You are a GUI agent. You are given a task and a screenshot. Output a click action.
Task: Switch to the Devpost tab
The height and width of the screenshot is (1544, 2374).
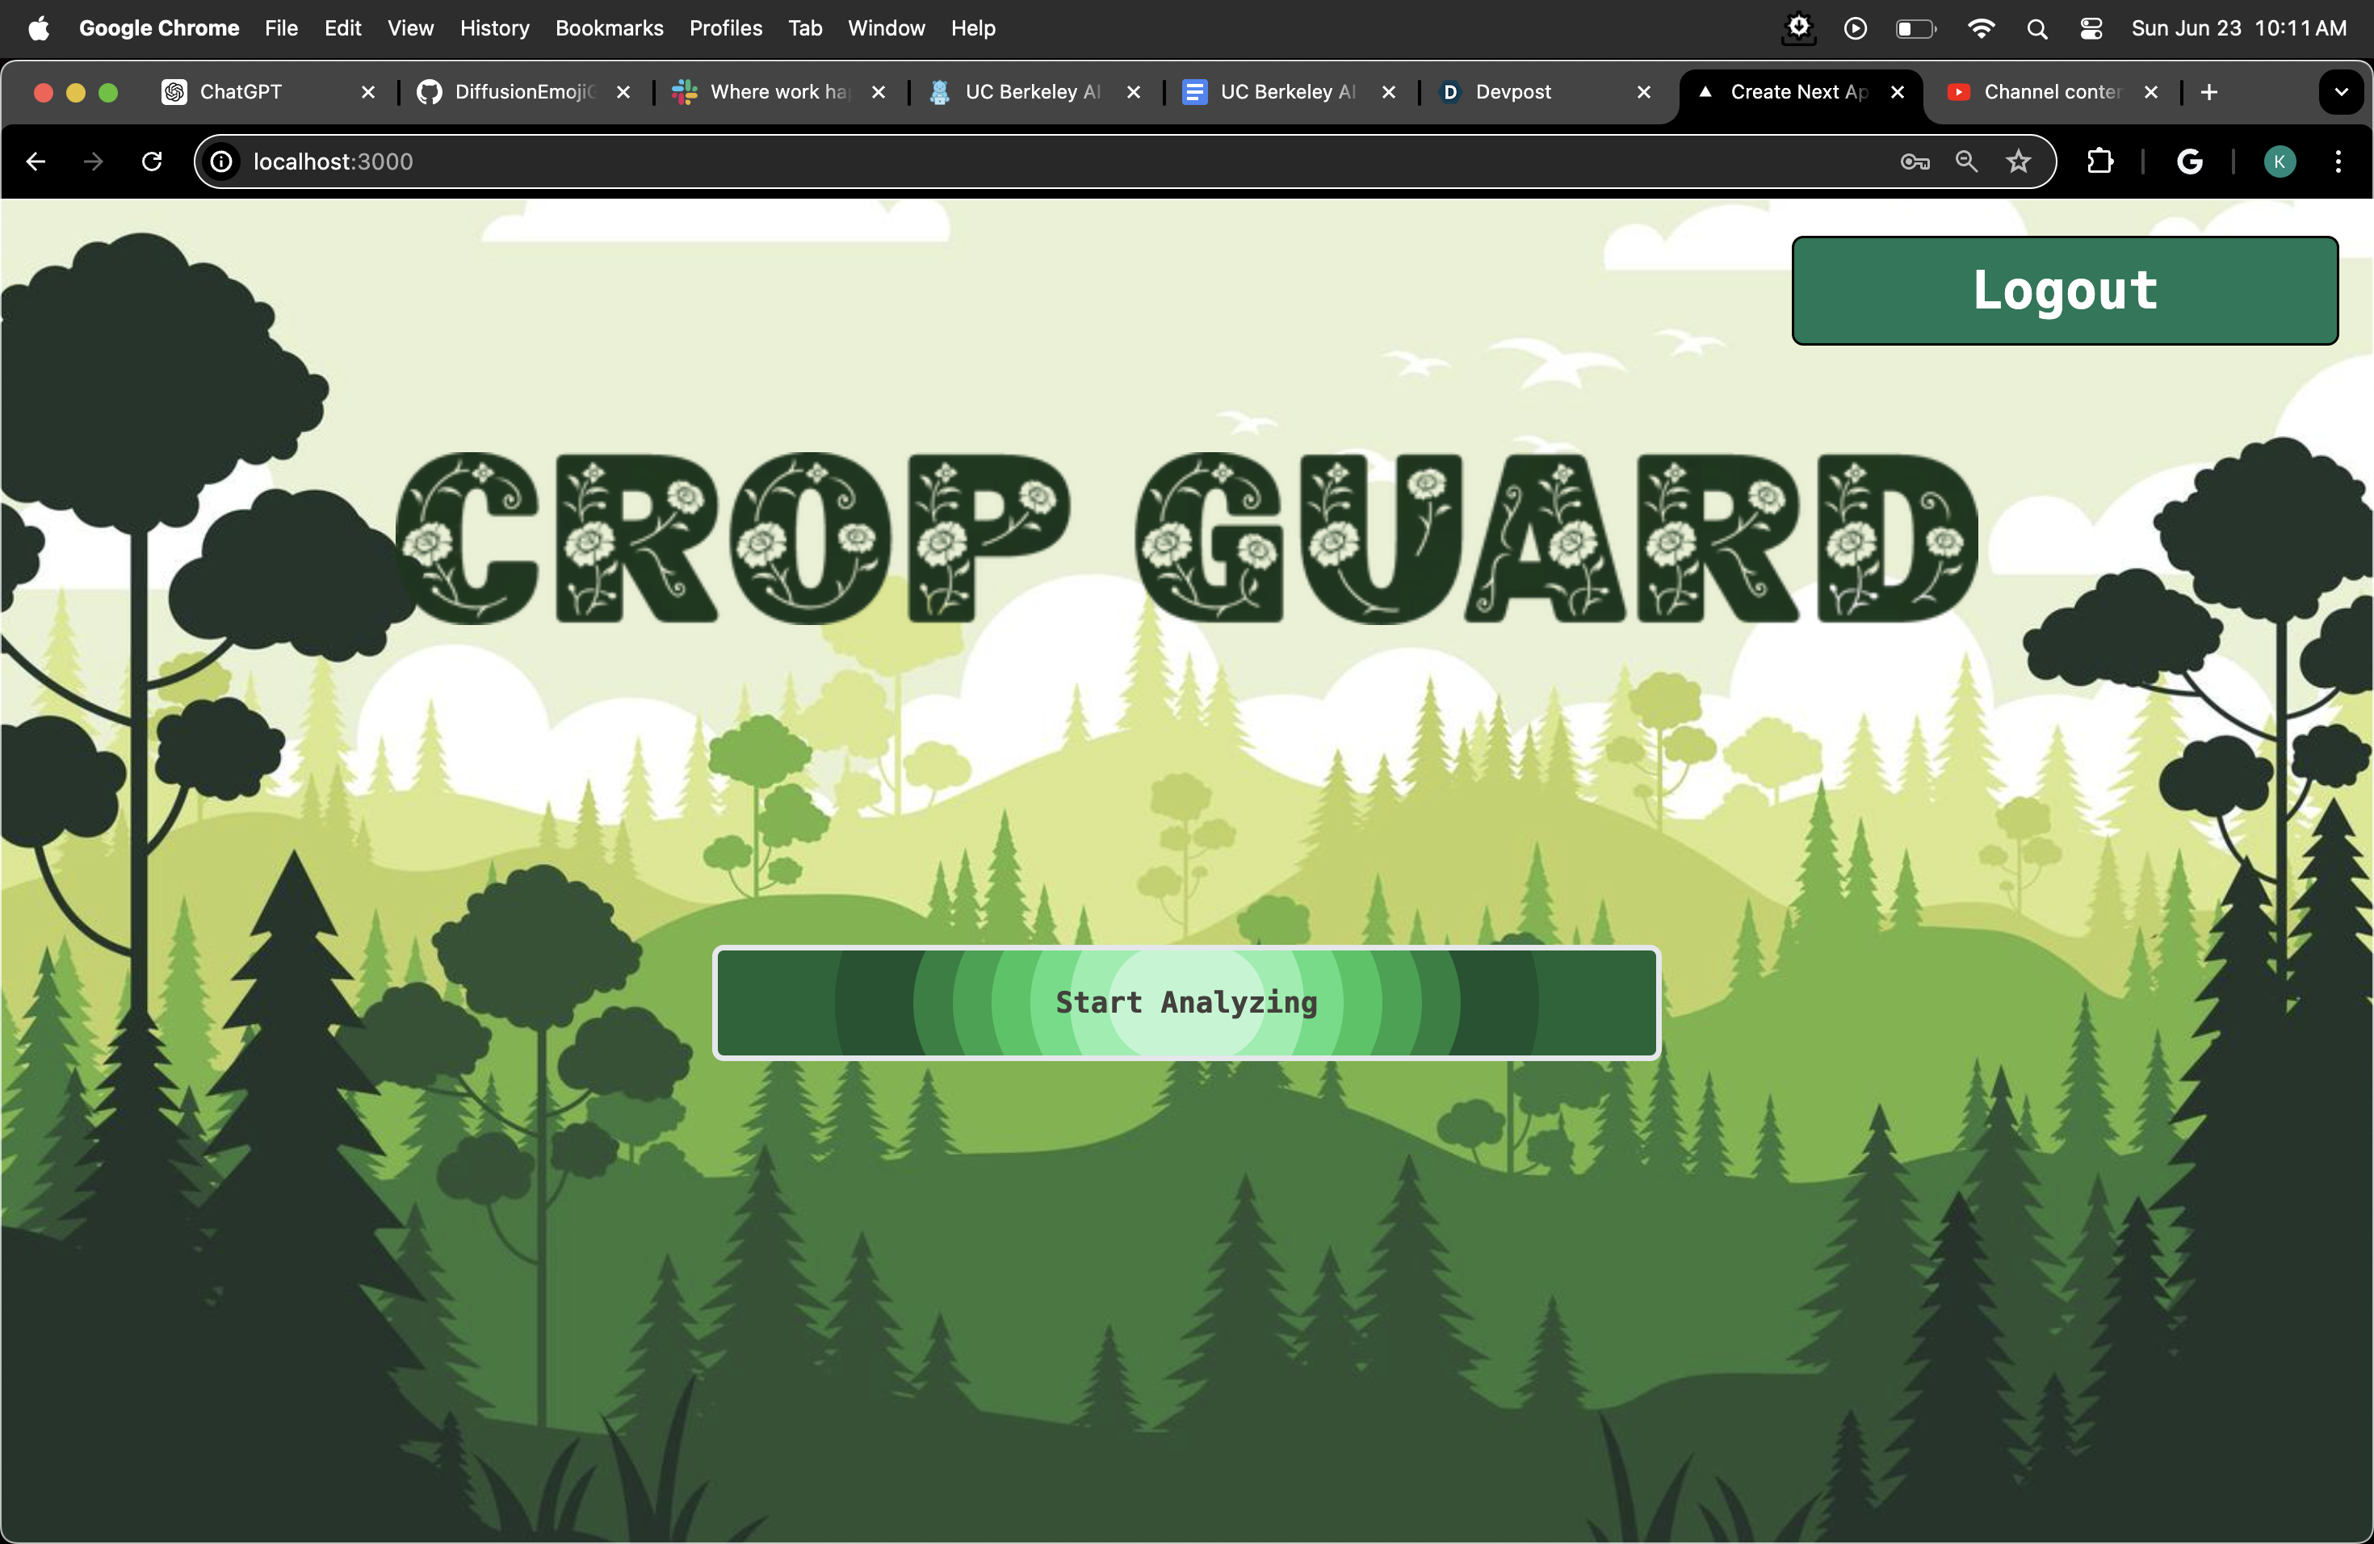[1512, 93]
